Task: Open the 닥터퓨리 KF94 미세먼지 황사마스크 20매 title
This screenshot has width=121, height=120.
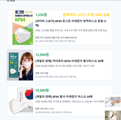Action: (x=69, y=61)
